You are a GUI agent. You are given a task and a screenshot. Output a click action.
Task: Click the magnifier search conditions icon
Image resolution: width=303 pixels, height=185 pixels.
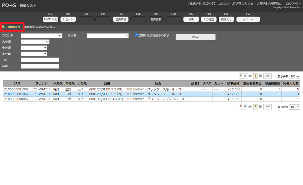[4, 27]
